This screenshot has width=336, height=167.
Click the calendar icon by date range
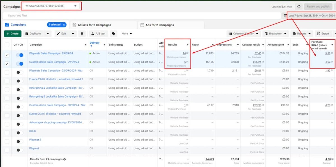pos(286,16)
